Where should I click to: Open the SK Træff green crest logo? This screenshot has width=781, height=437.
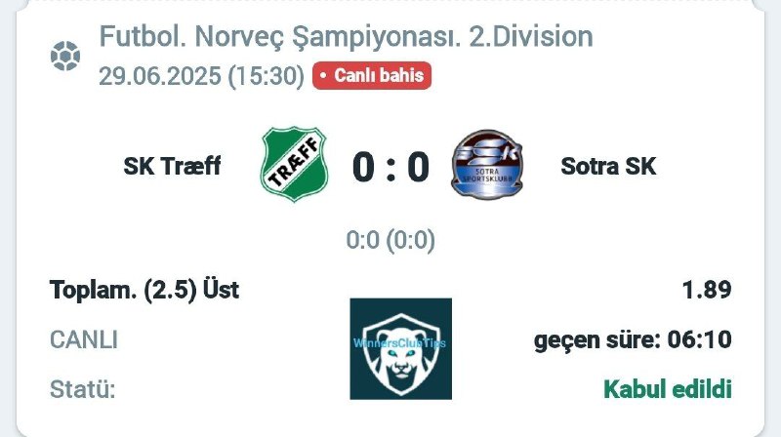click(294, 164)
